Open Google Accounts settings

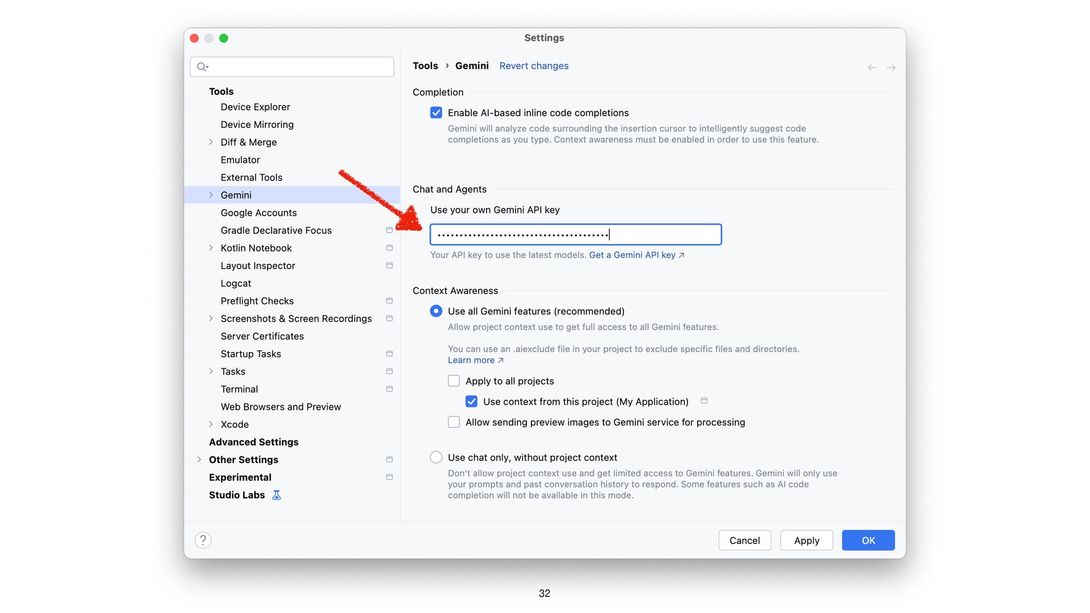pos(258,212)
